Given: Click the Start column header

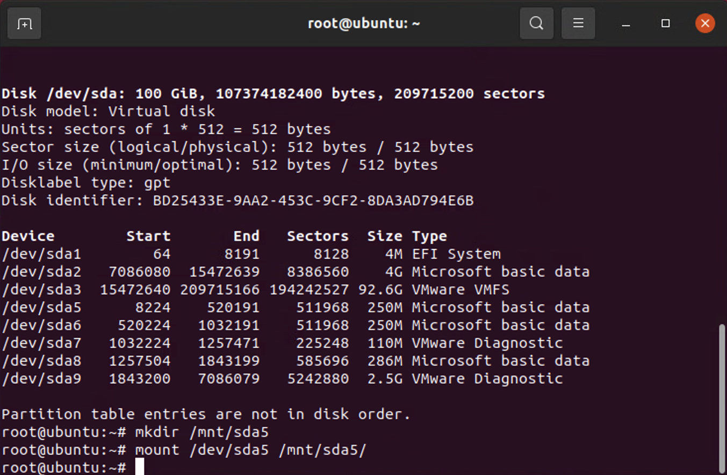Looking at the screenshot, I should (148, 236).
